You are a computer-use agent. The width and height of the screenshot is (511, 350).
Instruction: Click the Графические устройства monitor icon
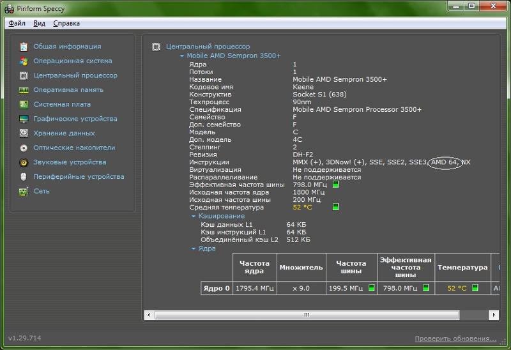click(x=24, y=119)
